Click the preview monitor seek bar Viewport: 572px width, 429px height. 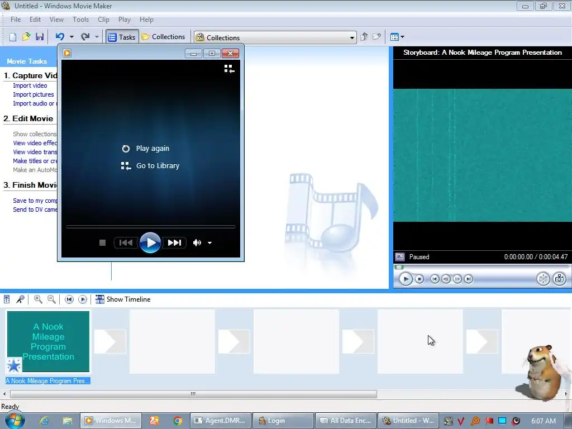click(482, 267)
